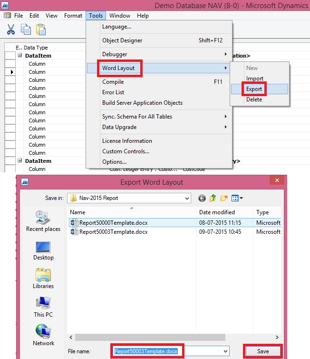This screenshot has width=310, height=359.
Task: Open Network location in the sidebar
Action: pos(43,335)
